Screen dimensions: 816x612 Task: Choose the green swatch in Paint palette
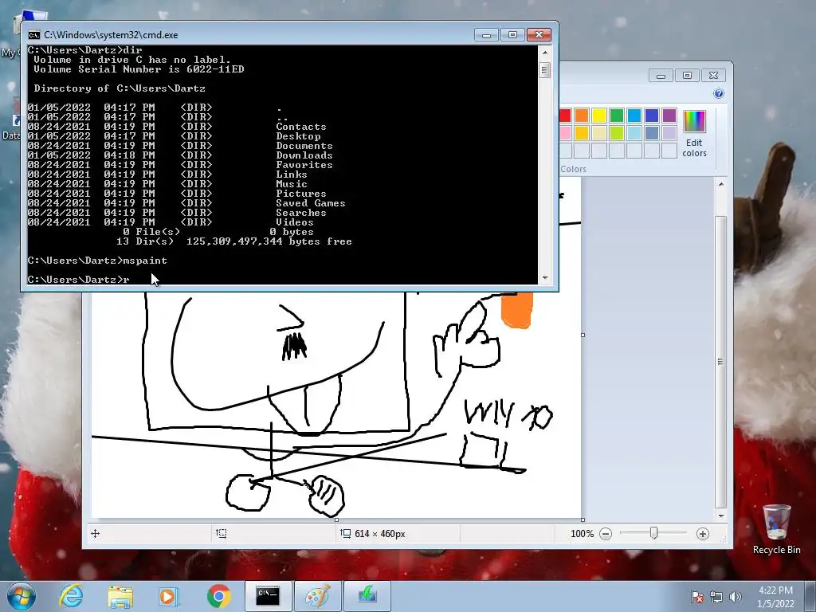[617, 116]
